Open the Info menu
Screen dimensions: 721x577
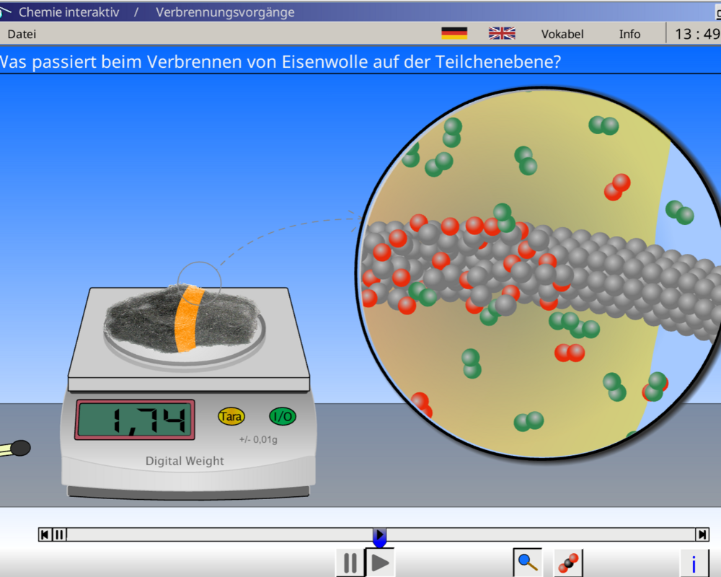tap(629, 34)
